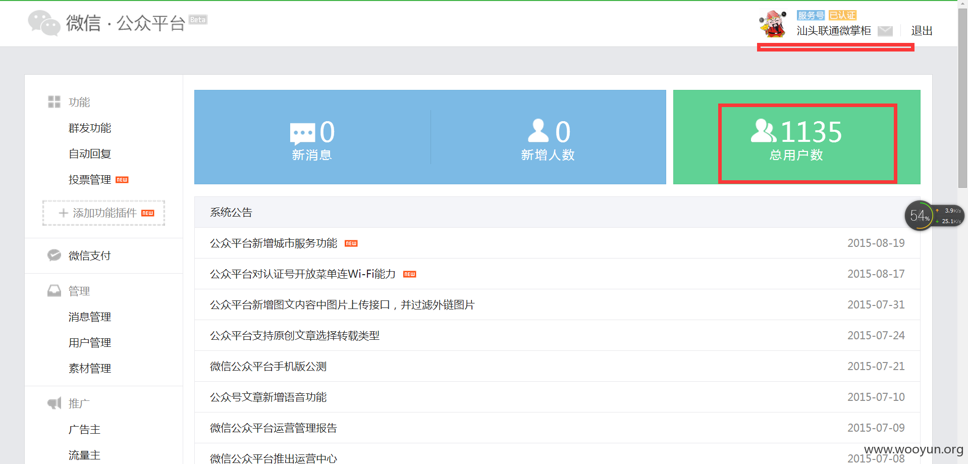The width and height of the screenshot is (968, 464).
Task: Click the date 2015-07-31
Action: pos(876,305)
